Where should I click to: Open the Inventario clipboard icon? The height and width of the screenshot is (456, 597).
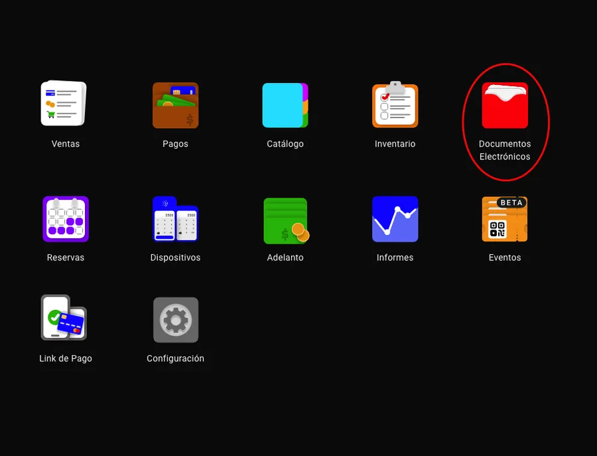(395, 104)
